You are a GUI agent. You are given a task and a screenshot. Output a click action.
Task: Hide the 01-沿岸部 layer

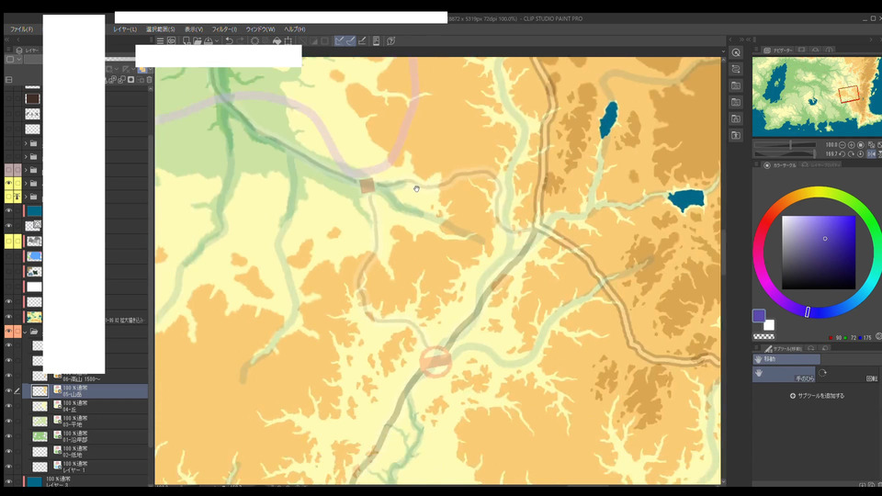coord(8,436)
